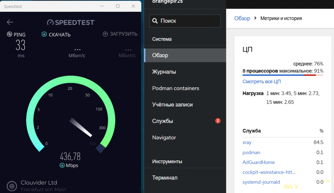This screenshot has width=334, height=193.
Task: Click the 436,78 speed value
Action: (x=70, y=157)
